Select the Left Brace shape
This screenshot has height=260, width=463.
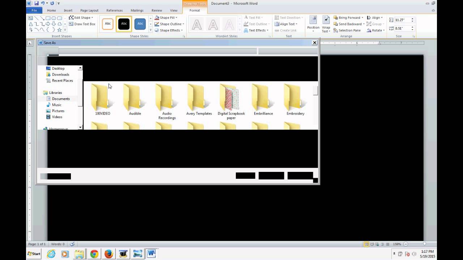click(48, 30)
